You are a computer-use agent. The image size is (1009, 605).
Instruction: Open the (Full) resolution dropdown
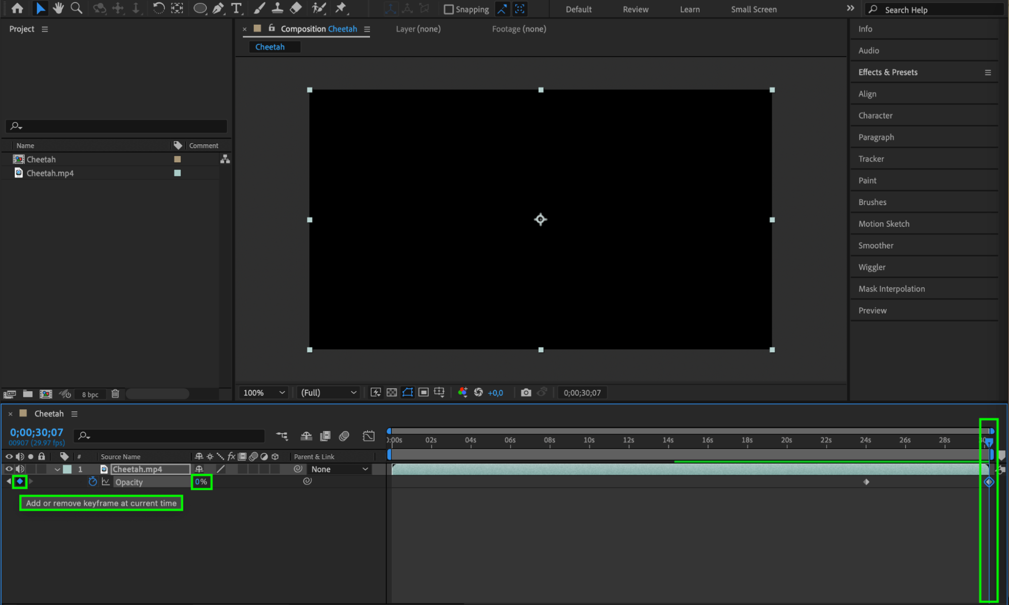coord(329,393)
